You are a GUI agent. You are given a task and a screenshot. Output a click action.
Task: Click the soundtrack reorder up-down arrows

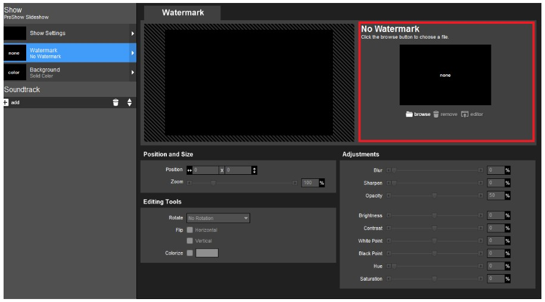pos(129,102)
